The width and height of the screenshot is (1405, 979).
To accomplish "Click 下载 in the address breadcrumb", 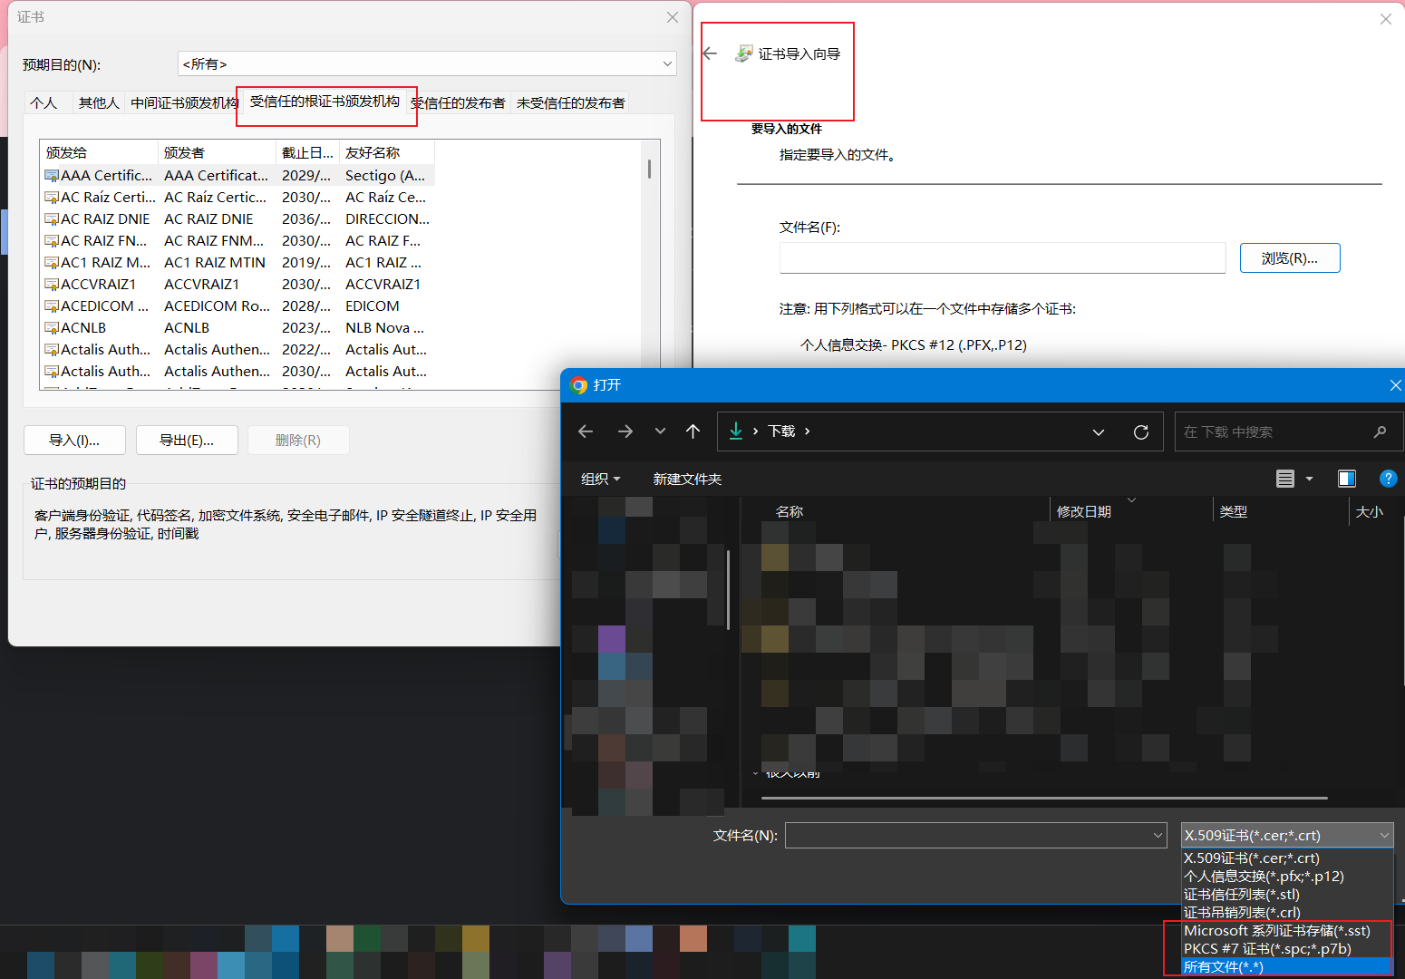I will (x=781, y=431).
